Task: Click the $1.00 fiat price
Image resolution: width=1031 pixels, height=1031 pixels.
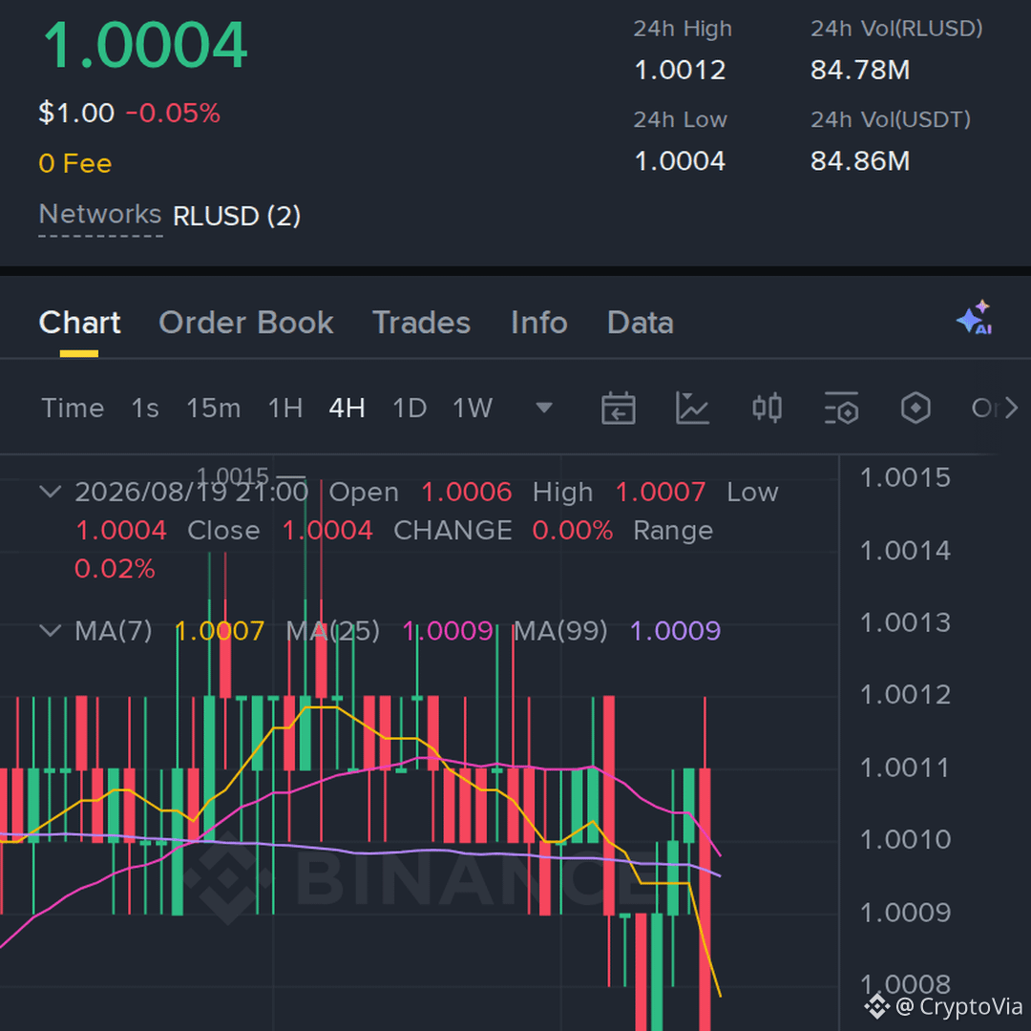Action: pos(76,113)
